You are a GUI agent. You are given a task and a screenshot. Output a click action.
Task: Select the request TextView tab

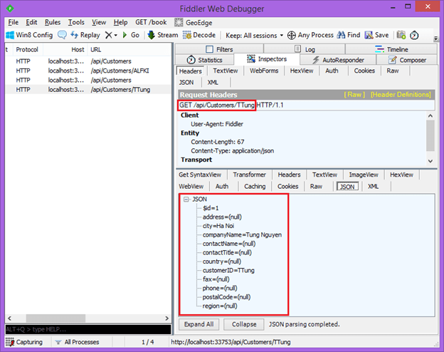click(x=226, y=71)
